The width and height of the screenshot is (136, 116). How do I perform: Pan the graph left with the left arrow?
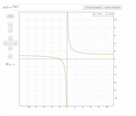(6, 43)
